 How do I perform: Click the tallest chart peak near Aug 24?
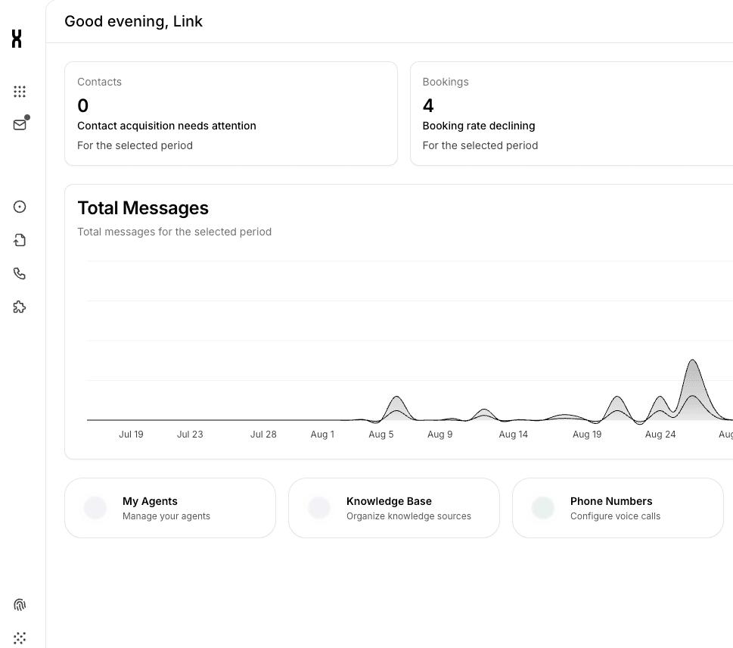click(x=693, y=363)
